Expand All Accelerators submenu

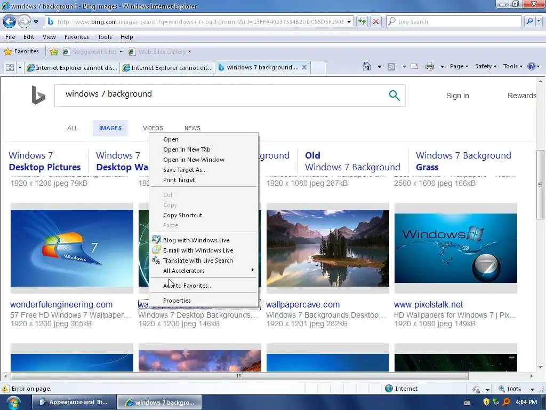tap(204, 271)
